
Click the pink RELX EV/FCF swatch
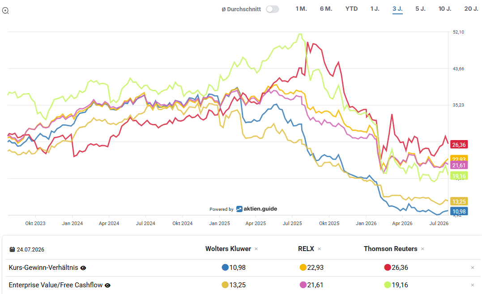click(x=303, y=285)
